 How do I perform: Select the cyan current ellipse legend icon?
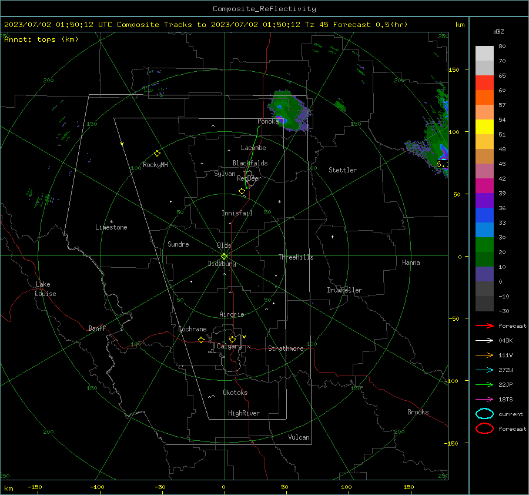tap(484, 414)
